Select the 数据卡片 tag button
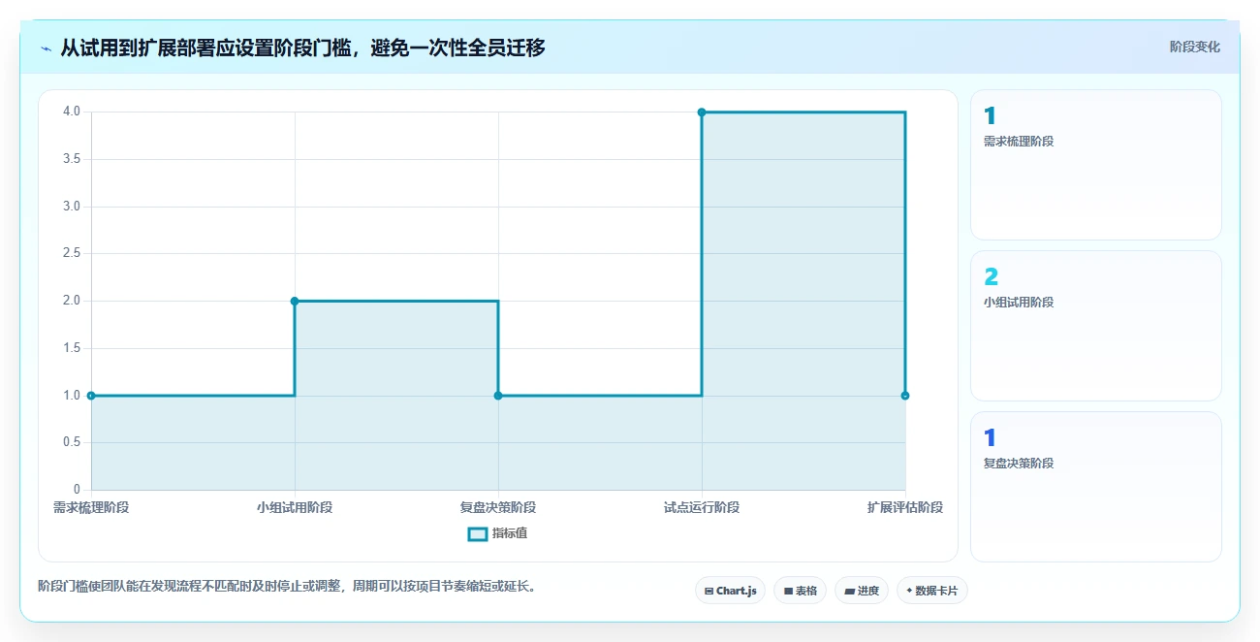1260x642 pixels. (x=932, y=591)
